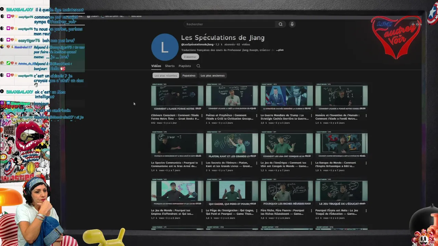This screenshot has height=246, width=438.
Task: Switch to the Playlists tab
Action: coord(184,66)
